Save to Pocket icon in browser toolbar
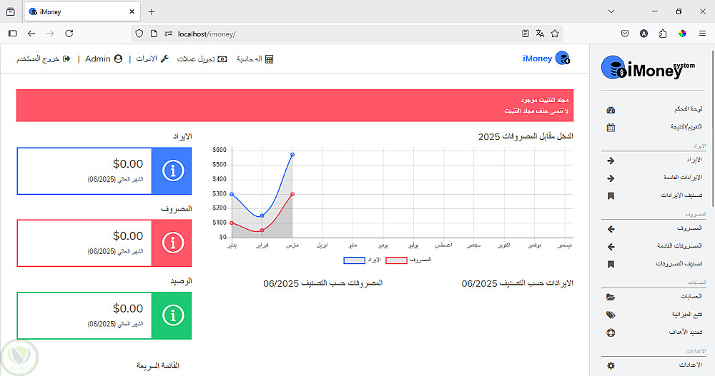 click(625, 34)
